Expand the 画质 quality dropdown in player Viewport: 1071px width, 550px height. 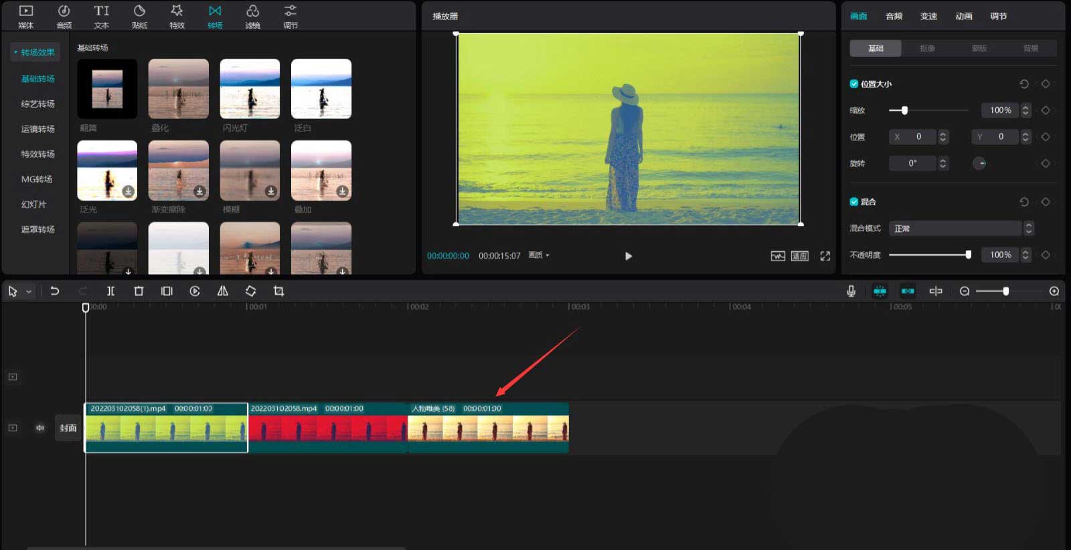point(539,255)
